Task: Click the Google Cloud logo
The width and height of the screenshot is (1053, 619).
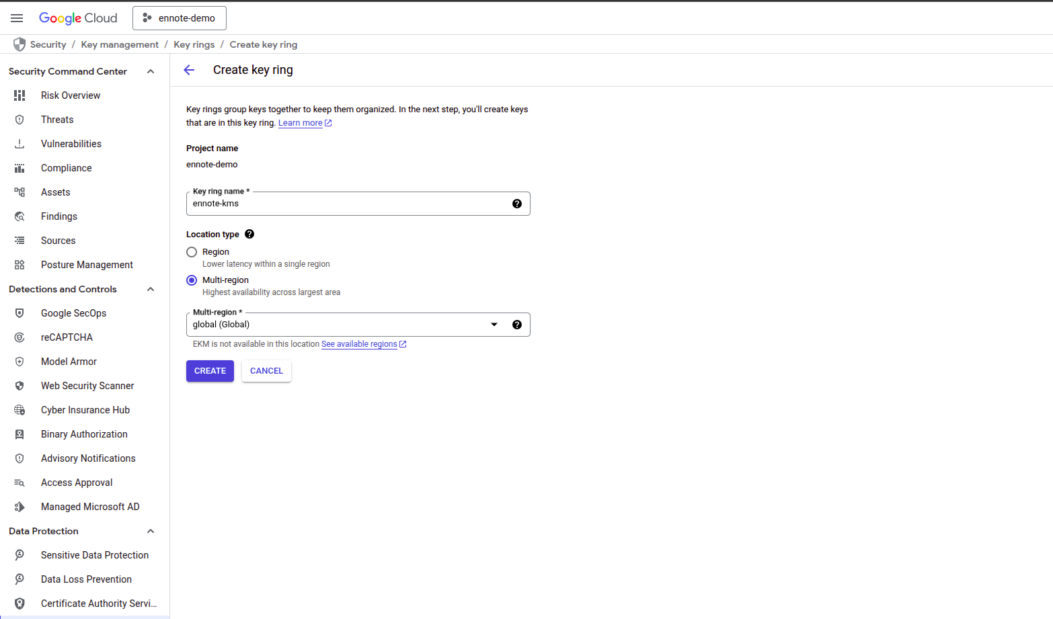Action: [78, 18]
